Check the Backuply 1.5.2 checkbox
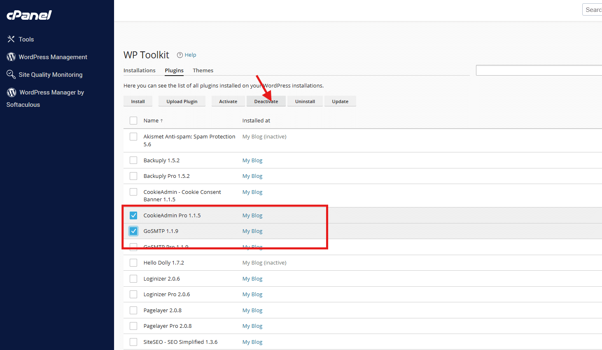This screenshot has height=350, width=602. (133, 160)
